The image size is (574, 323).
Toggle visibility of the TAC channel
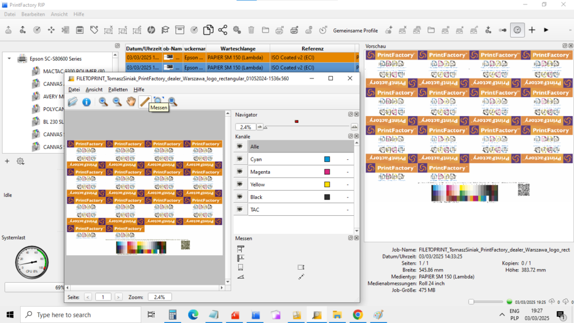[240, 209]
